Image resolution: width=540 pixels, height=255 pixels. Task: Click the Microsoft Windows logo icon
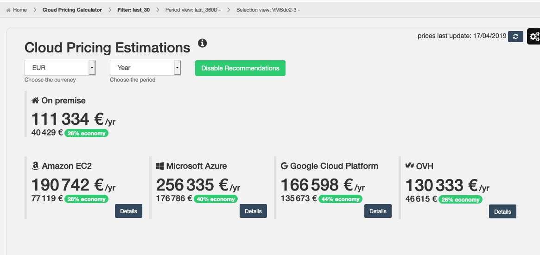point(160,166)
